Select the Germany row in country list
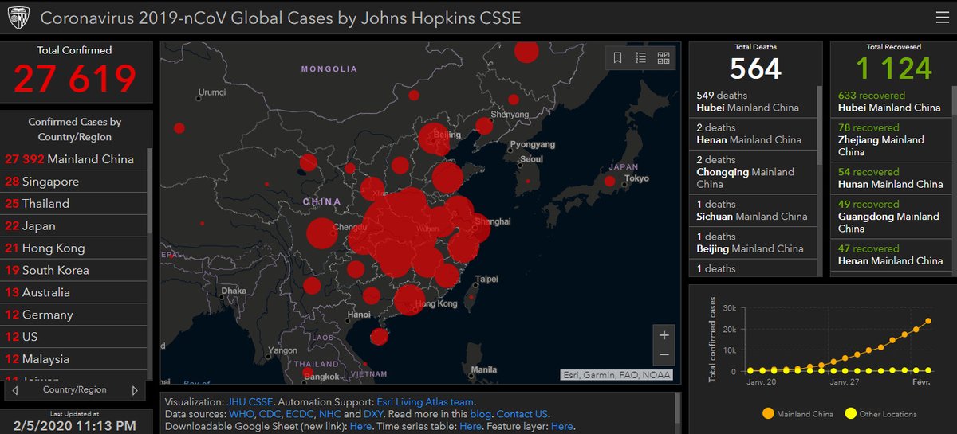This screenshot has height=434, width=957. pyautogui.click(x=73, y=315)
